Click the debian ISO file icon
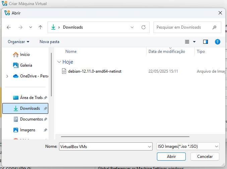This screenshot has width=227, height=169. (x=64, y=71)
